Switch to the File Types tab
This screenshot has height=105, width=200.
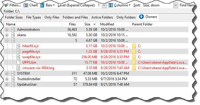point(34,17)
